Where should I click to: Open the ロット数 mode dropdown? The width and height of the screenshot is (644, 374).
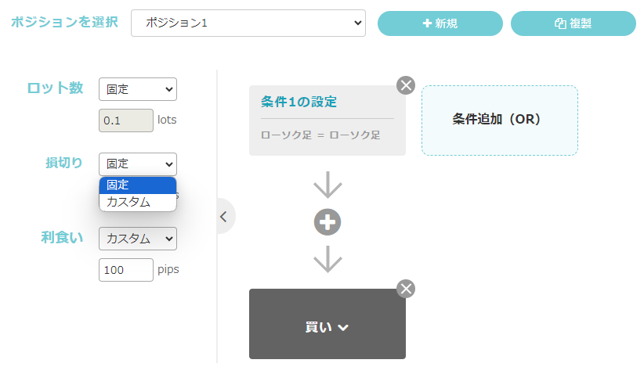138,89
